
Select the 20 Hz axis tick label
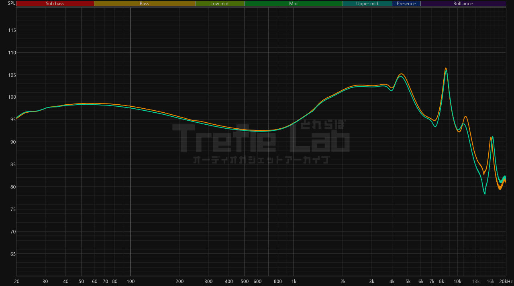tap(16, 281)
